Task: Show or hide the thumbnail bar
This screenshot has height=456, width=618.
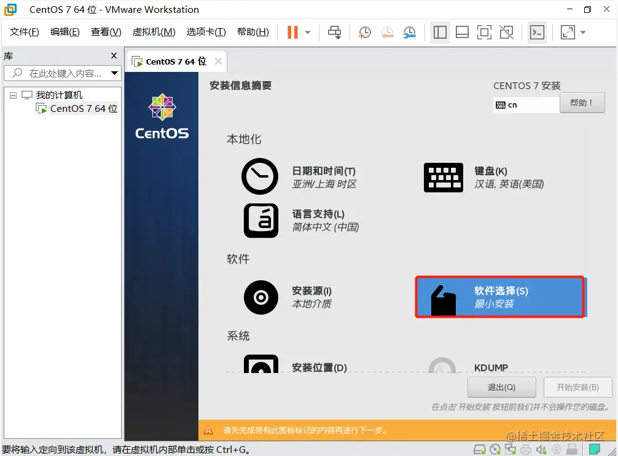Action: pos(462,32)
